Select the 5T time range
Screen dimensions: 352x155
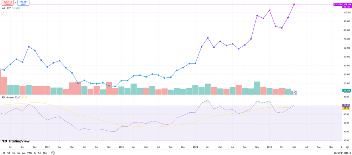coord(9,153)
